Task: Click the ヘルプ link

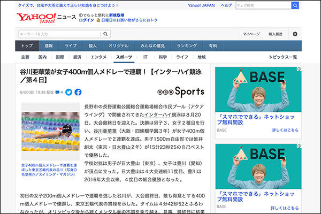Action: [226, 5]
